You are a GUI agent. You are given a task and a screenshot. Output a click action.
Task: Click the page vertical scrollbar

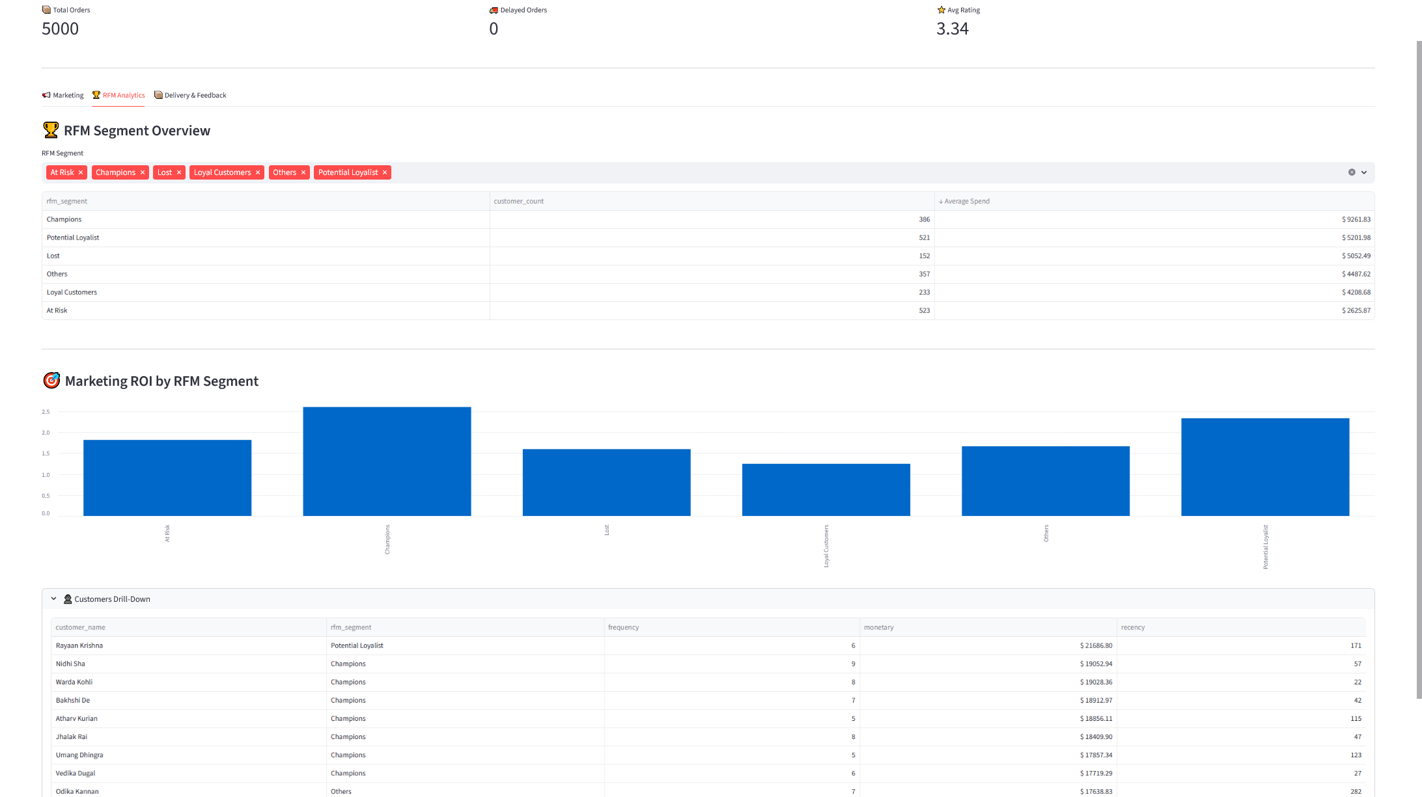click(1419, 370)
